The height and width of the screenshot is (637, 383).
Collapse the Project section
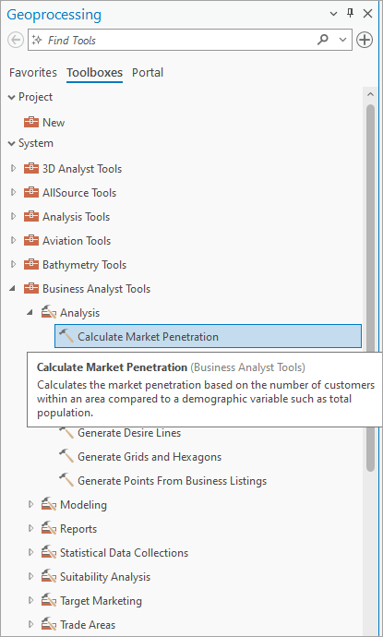12,98
